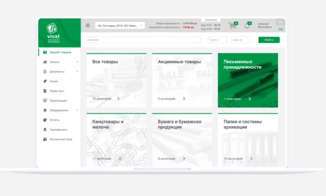326x196 pixels.
Task: Expand the Оборудование submenu arrow
Action: [x=77, y=110]
